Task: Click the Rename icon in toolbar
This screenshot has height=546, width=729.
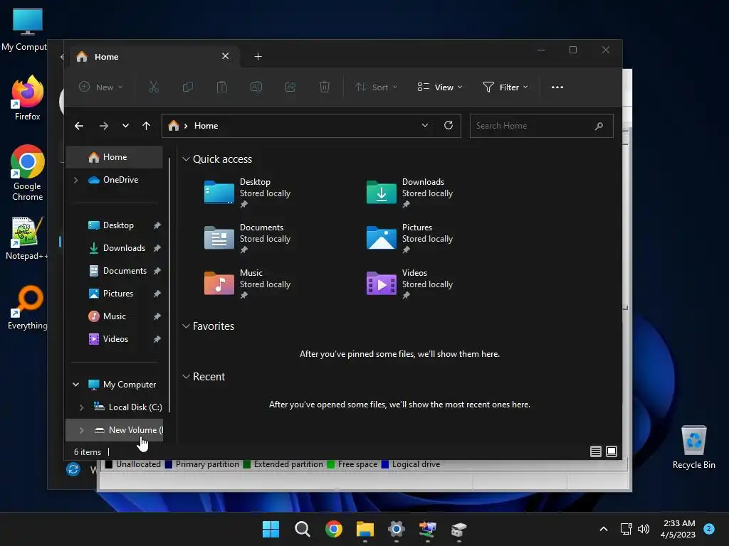Action: (x=256, y=87)
